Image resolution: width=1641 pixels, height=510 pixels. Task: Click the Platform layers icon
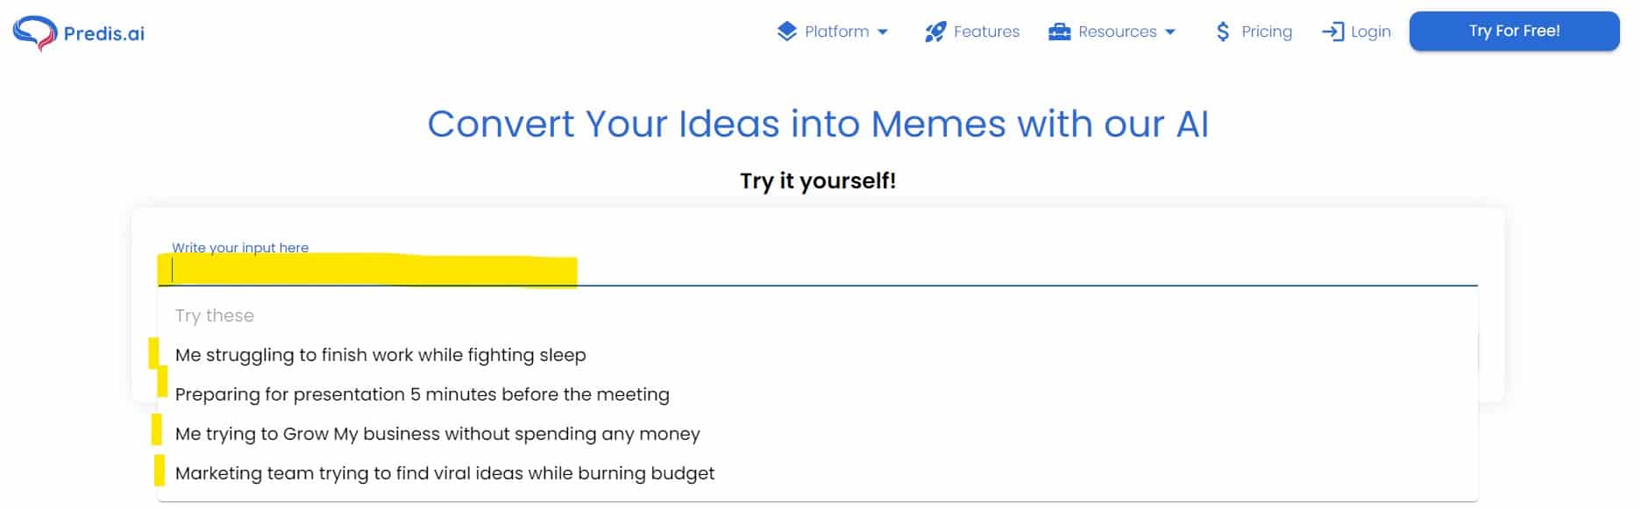click(x=787, y=32)
